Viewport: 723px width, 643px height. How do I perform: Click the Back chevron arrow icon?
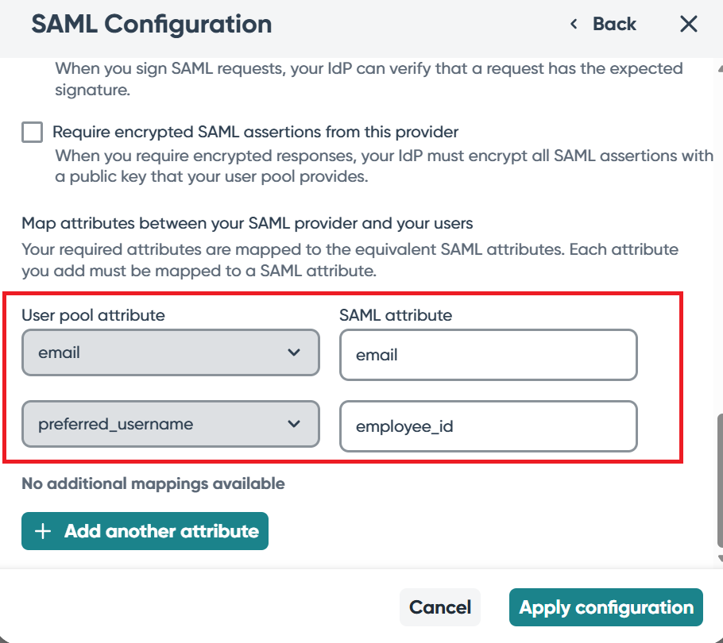click(x=574, y=25)
